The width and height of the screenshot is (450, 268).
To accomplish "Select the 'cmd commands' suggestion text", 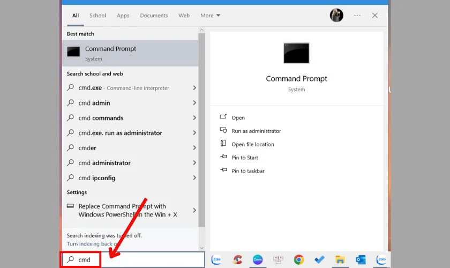I will coord(101,118).
